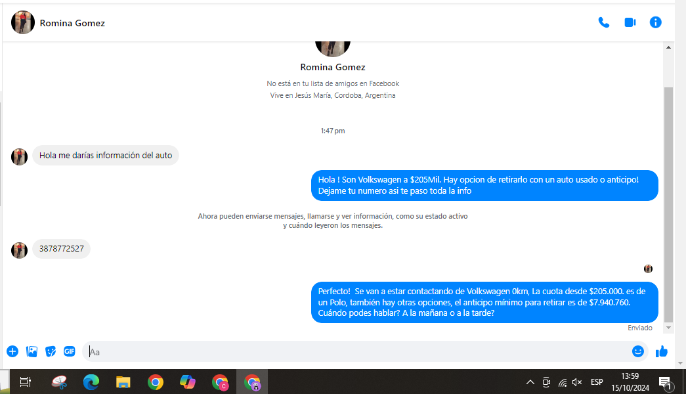Open more actions with the plus icon
The height and width of the screenshot is (394, 686).
point(12,351)
